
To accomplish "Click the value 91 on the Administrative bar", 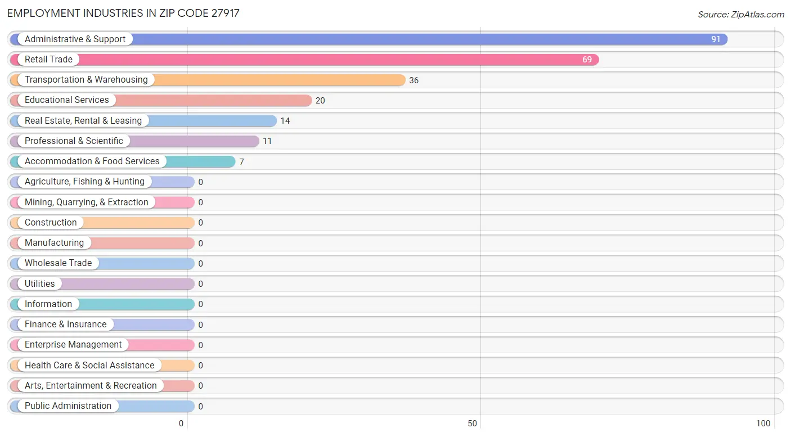I will (716, 39).
